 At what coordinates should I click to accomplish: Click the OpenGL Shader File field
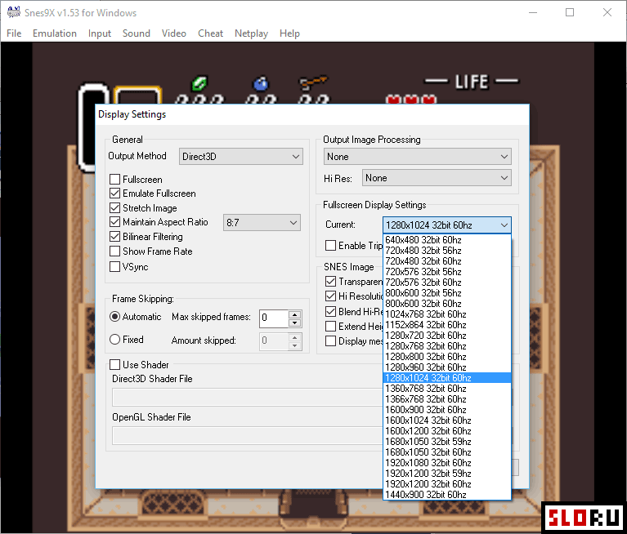248,436
